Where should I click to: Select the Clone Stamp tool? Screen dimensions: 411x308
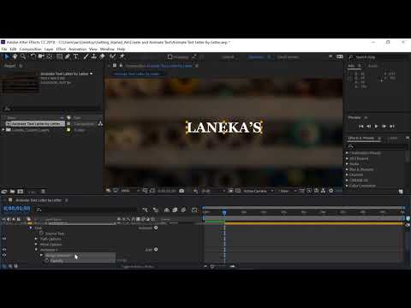point(93,56)
